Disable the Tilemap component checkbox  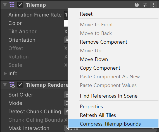click(x=20, y=5)
